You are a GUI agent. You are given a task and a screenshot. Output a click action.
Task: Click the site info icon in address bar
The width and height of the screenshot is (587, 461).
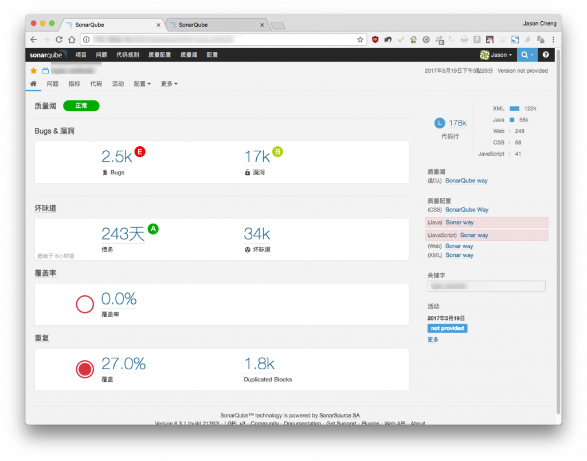(87, 40)
